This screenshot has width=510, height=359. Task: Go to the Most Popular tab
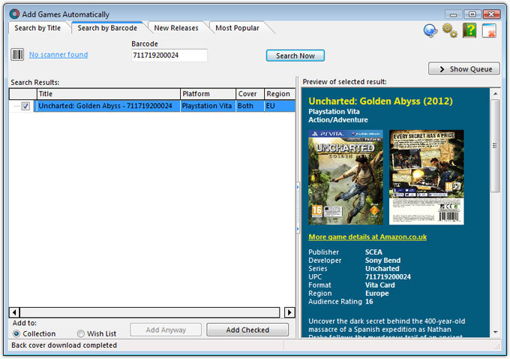pos(237,28)
